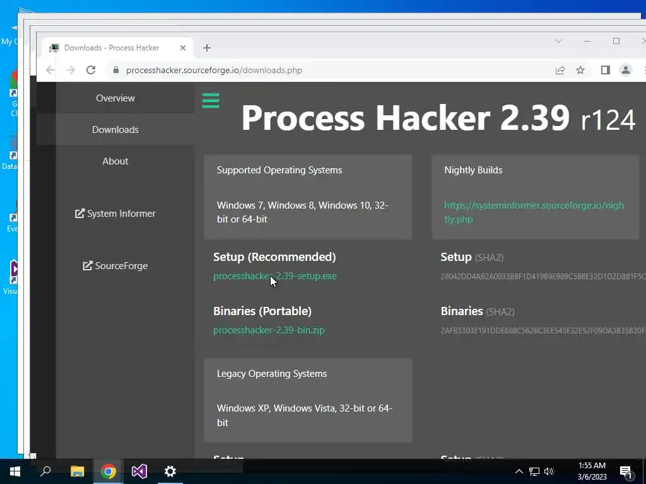Open the clock showing 1:55 AM

592,471
